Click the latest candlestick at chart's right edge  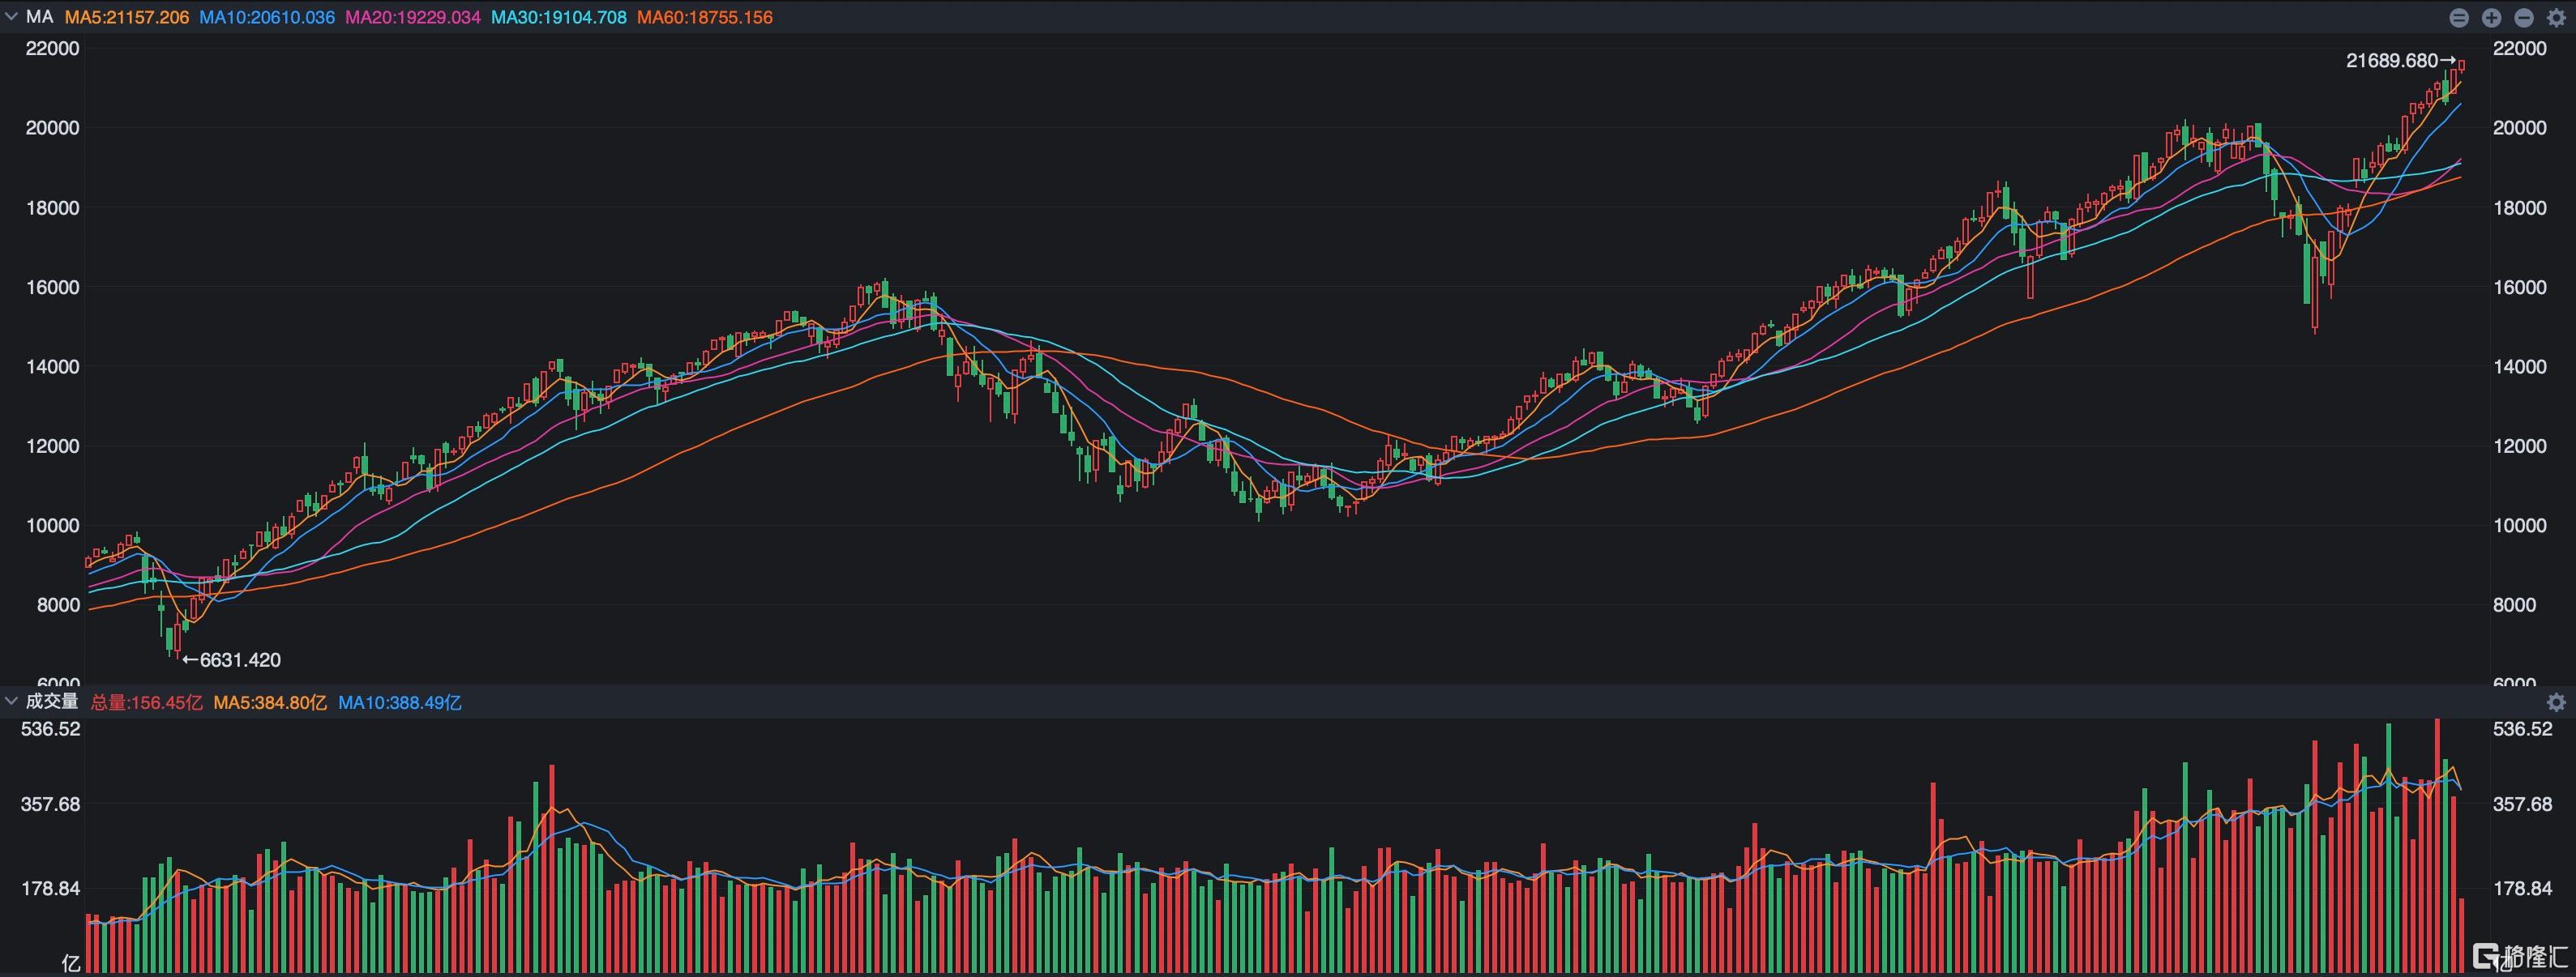tap(2462, 66)
